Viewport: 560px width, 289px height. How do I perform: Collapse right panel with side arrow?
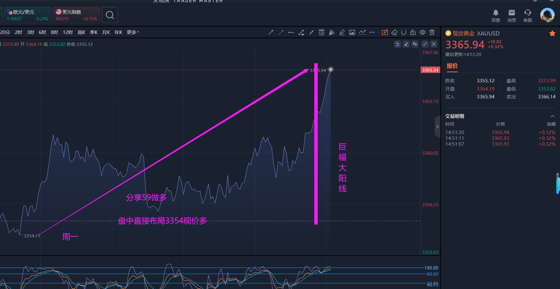[437, 127]
